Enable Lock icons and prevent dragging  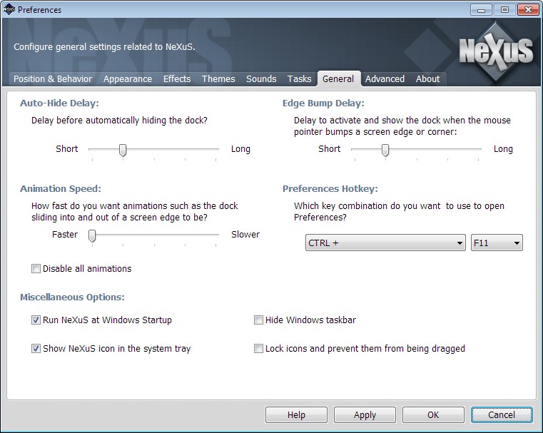click(x=259, y=349)
